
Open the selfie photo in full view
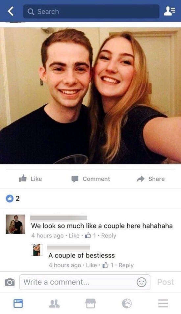click(90, 96)
